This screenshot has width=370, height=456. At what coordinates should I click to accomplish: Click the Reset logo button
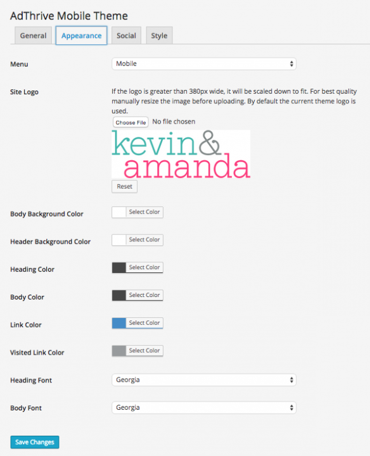click(125, 186)
